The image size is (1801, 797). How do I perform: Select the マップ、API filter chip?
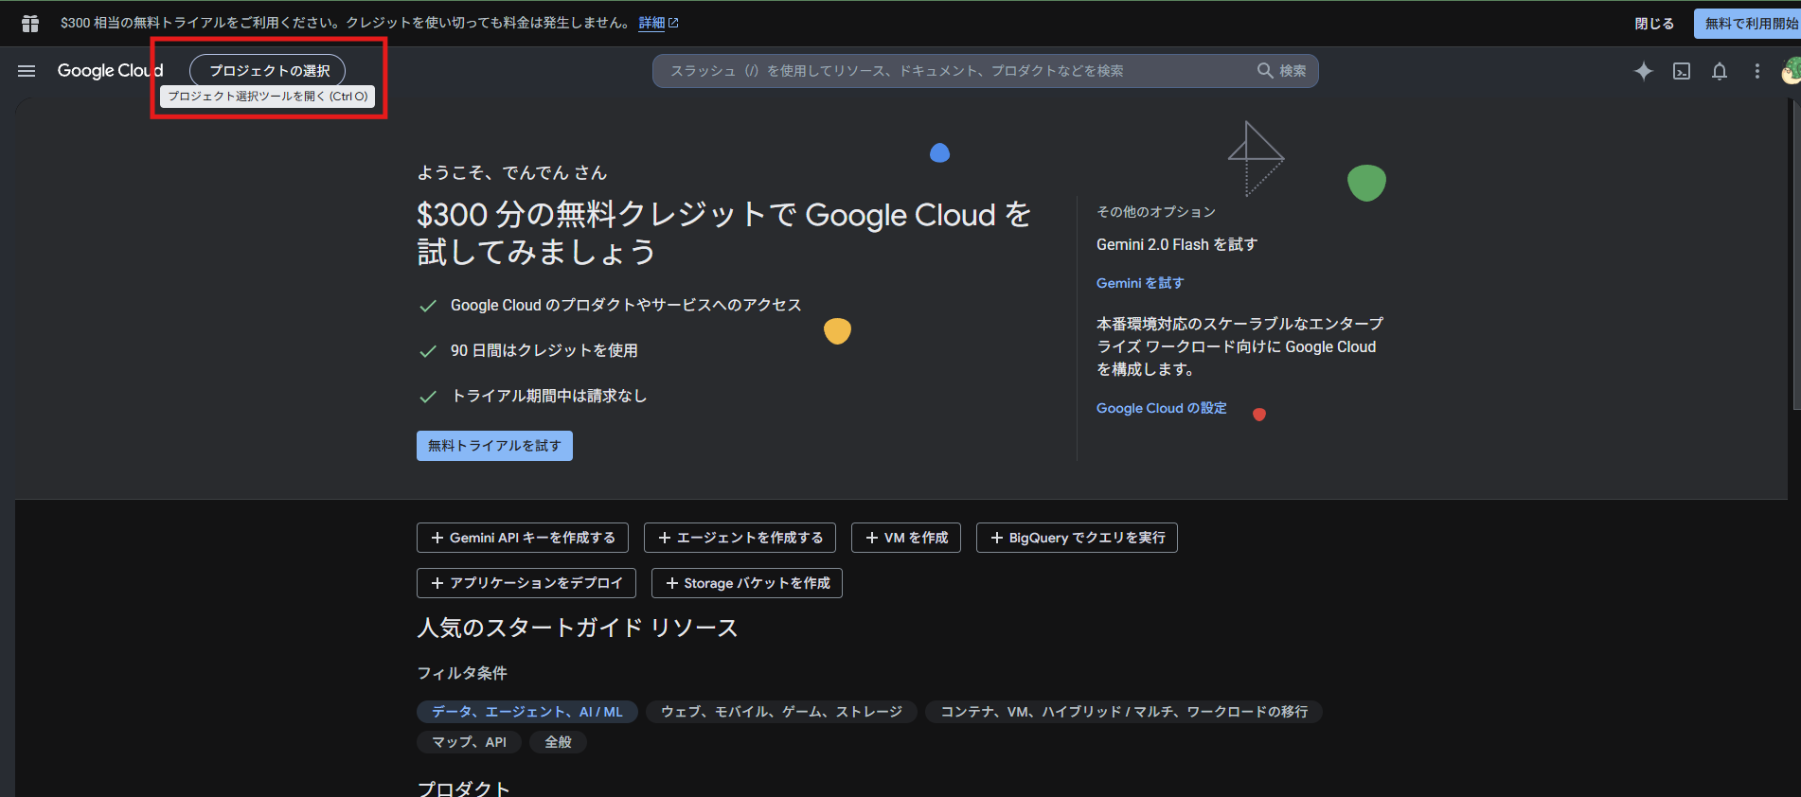click(469, 742)
